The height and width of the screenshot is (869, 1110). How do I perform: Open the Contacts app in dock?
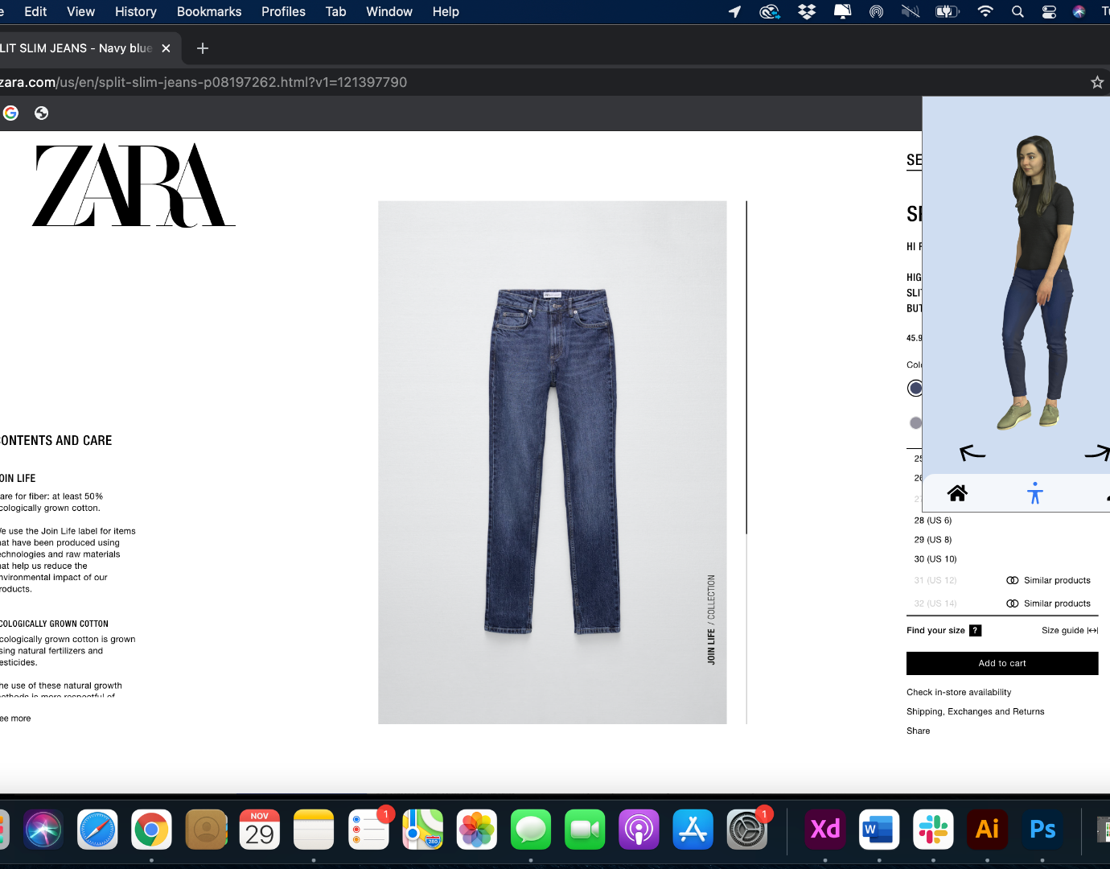coord(206,830)
